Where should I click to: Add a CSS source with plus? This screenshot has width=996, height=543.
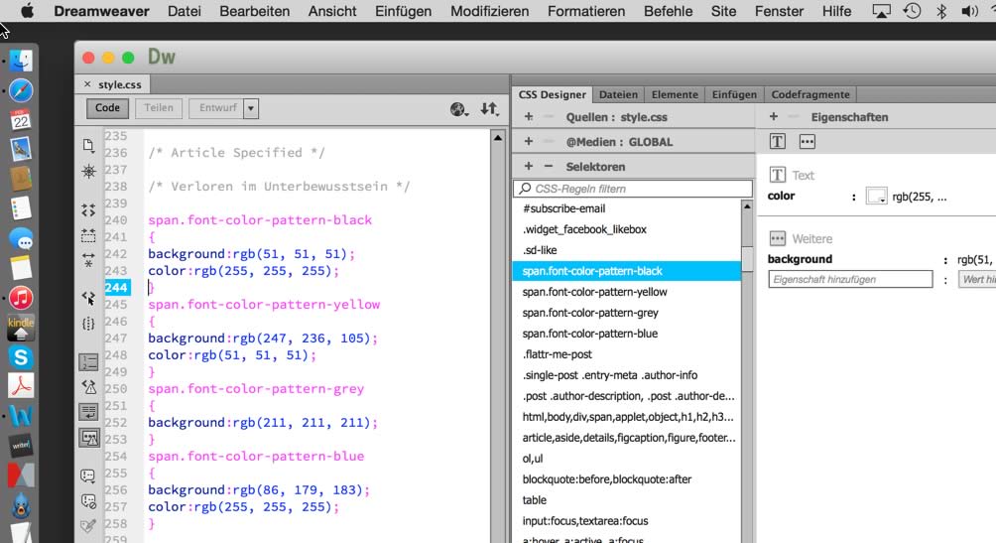pyautogui.click(x=529, y=117)
